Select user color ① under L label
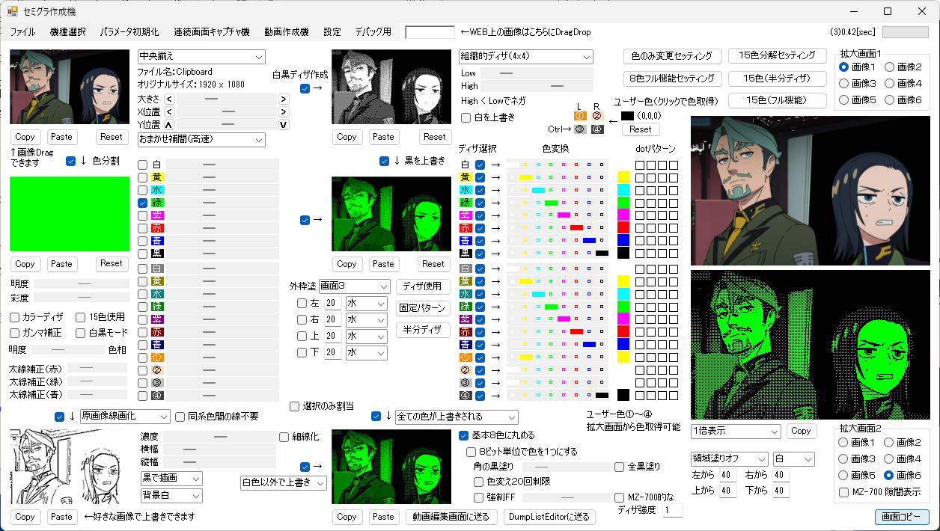 [579, 116]
